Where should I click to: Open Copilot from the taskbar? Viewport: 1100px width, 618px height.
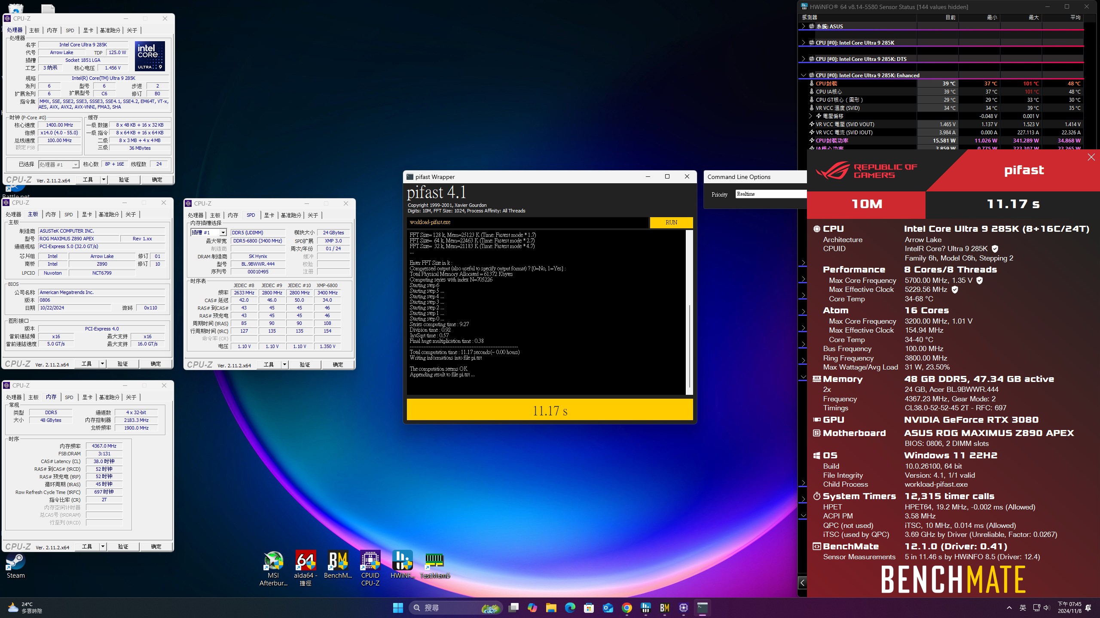(x=532, y=608)
